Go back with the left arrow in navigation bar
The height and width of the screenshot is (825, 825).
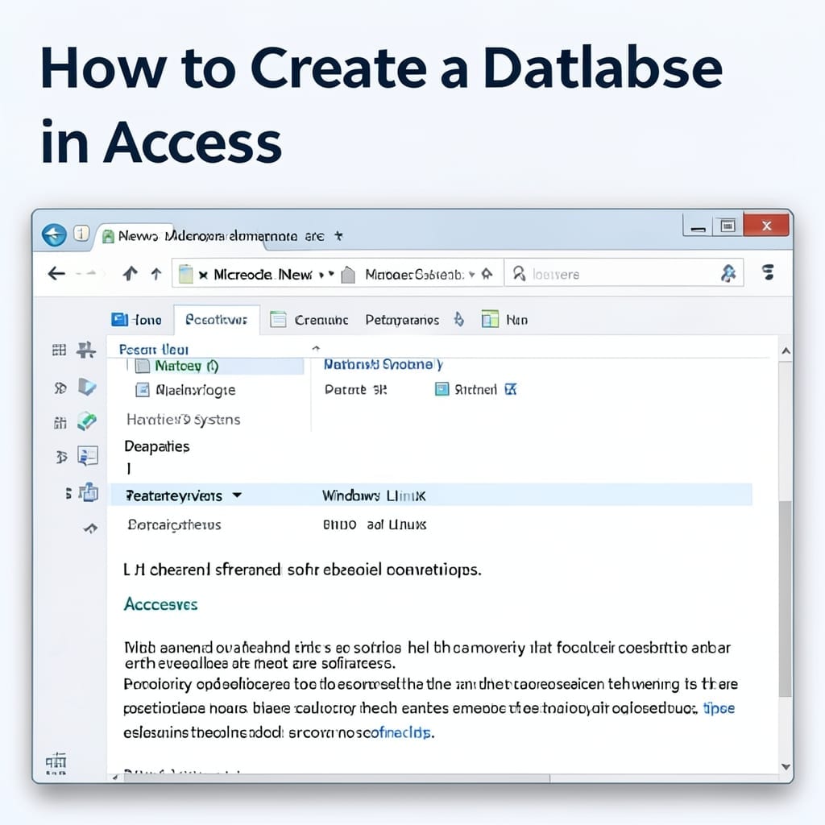coord(56,273)
